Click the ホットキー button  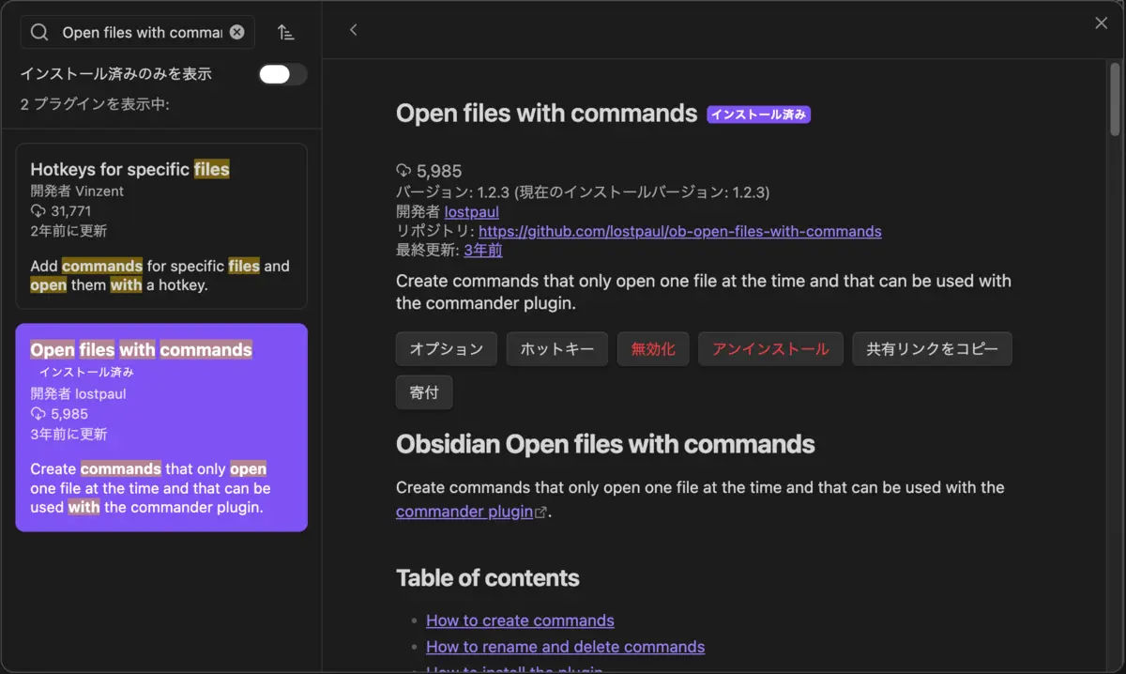(x=557, y=348)
